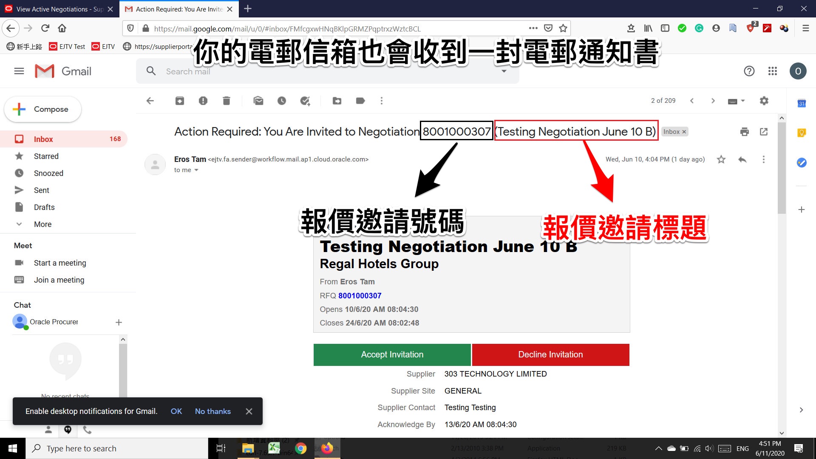Reply to Eros Tam's message

pos(742,159)
